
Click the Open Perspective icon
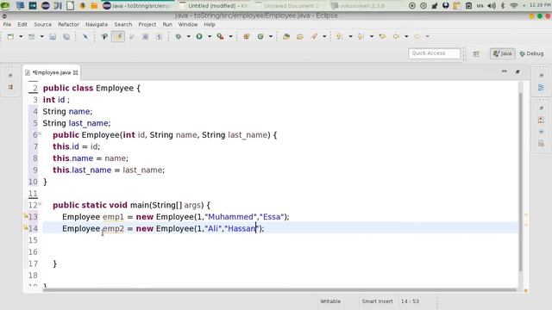[x=476, y=53]
